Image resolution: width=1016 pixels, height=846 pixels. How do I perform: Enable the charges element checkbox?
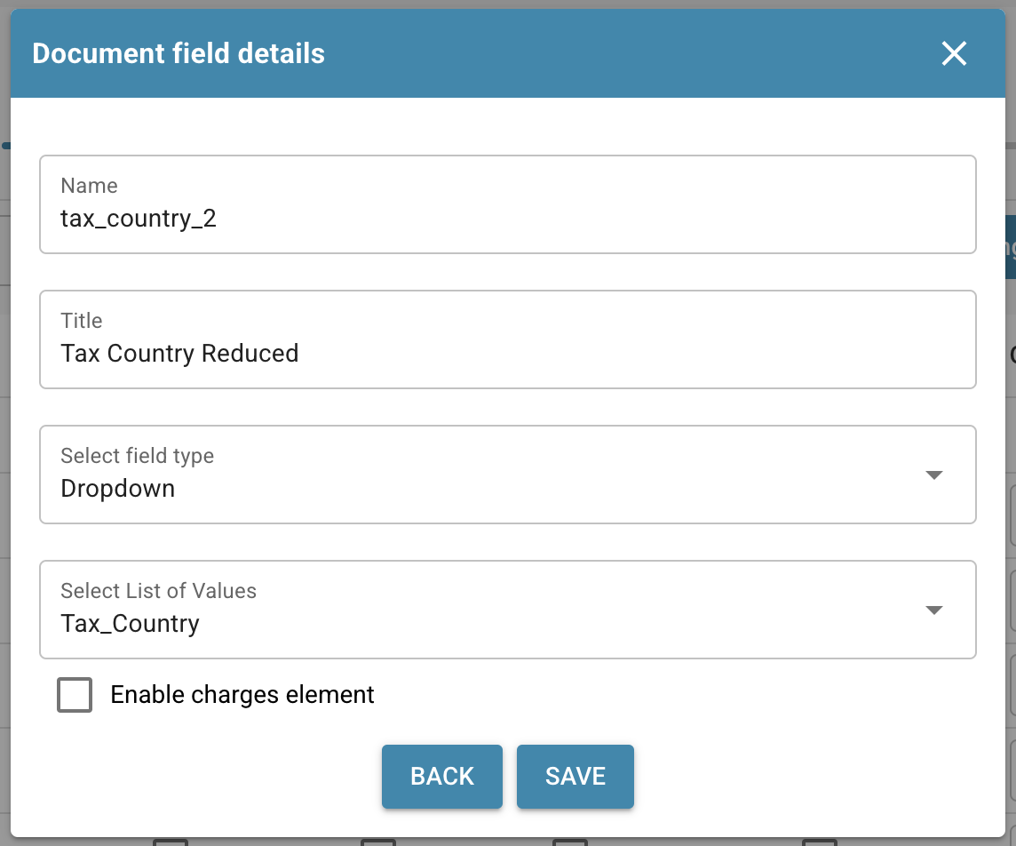click(x=75, y=695)
